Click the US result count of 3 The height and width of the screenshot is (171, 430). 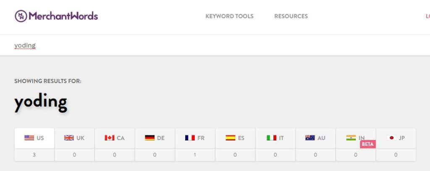click(x=34, y=155)
